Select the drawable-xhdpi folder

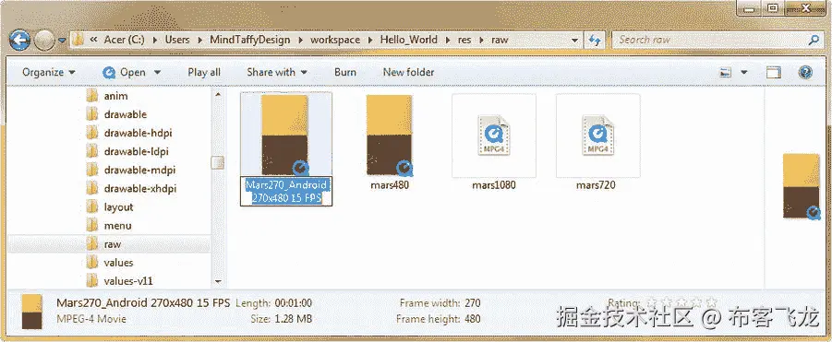(x=140, y=189)
